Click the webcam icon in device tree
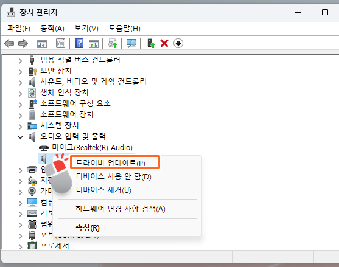The image size is (339, 267). [32, 191]
